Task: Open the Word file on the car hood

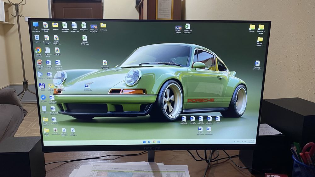Action: tap(87, 87)
